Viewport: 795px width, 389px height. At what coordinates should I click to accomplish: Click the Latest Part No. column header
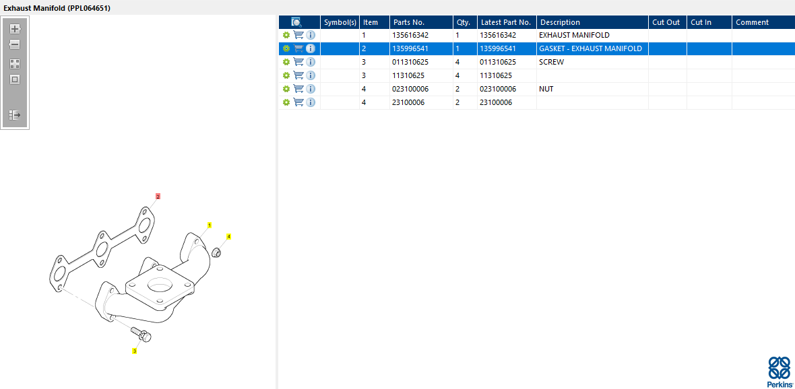[507, 22]
